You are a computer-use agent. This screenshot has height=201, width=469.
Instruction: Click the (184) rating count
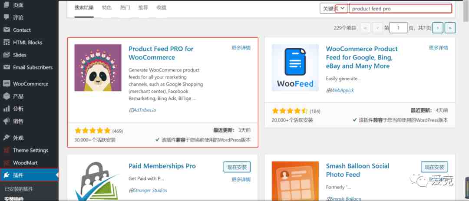(315, 111)
